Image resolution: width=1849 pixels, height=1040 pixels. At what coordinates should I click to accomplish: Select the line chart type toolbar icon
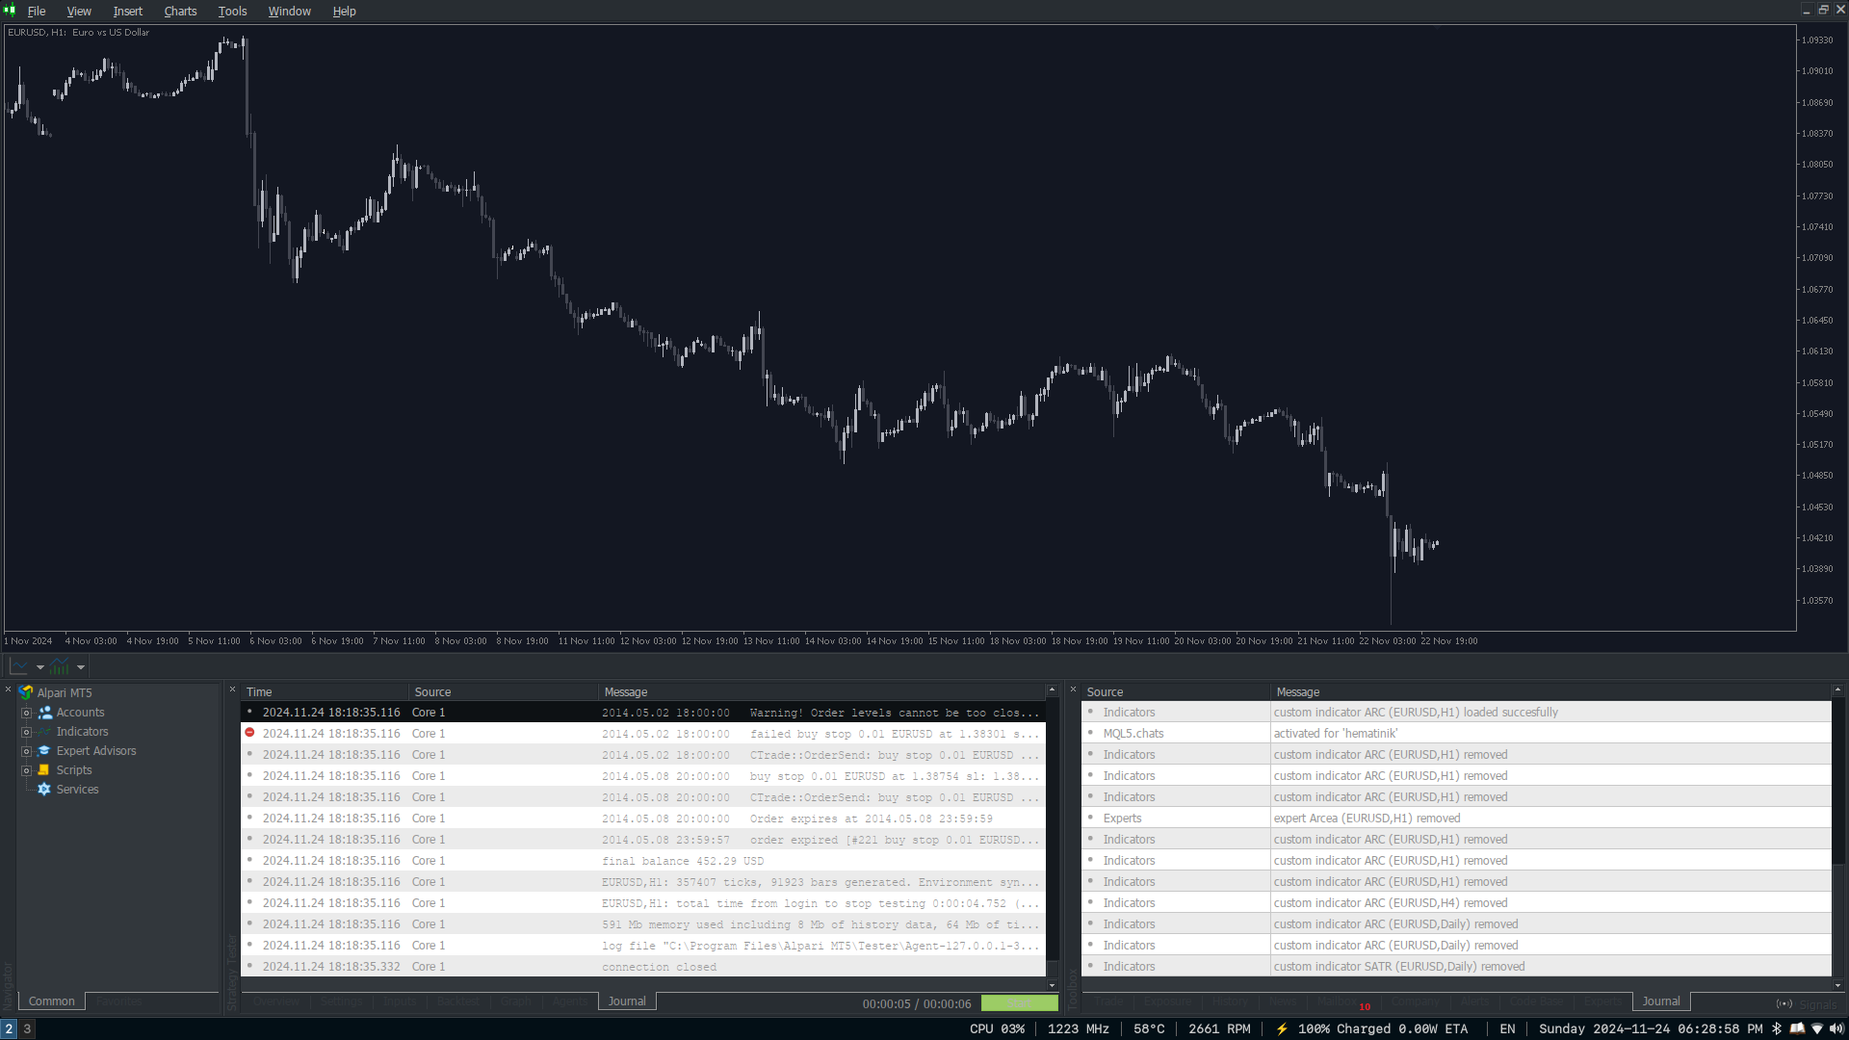pyautogui.click(x=19, y=666)
